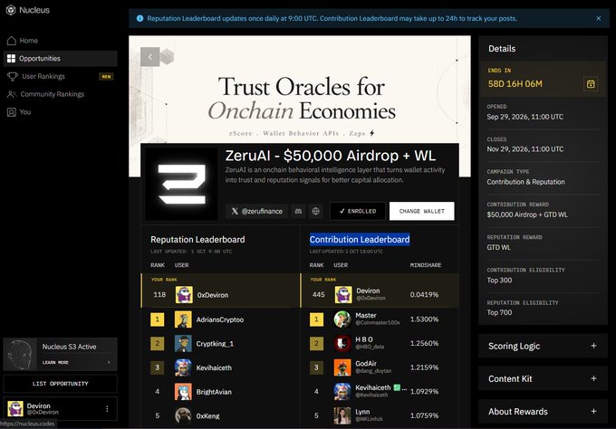Click the 0.0419% mindshare value
Viewport: 616px width, 429px height.
[x=424, y=294]
